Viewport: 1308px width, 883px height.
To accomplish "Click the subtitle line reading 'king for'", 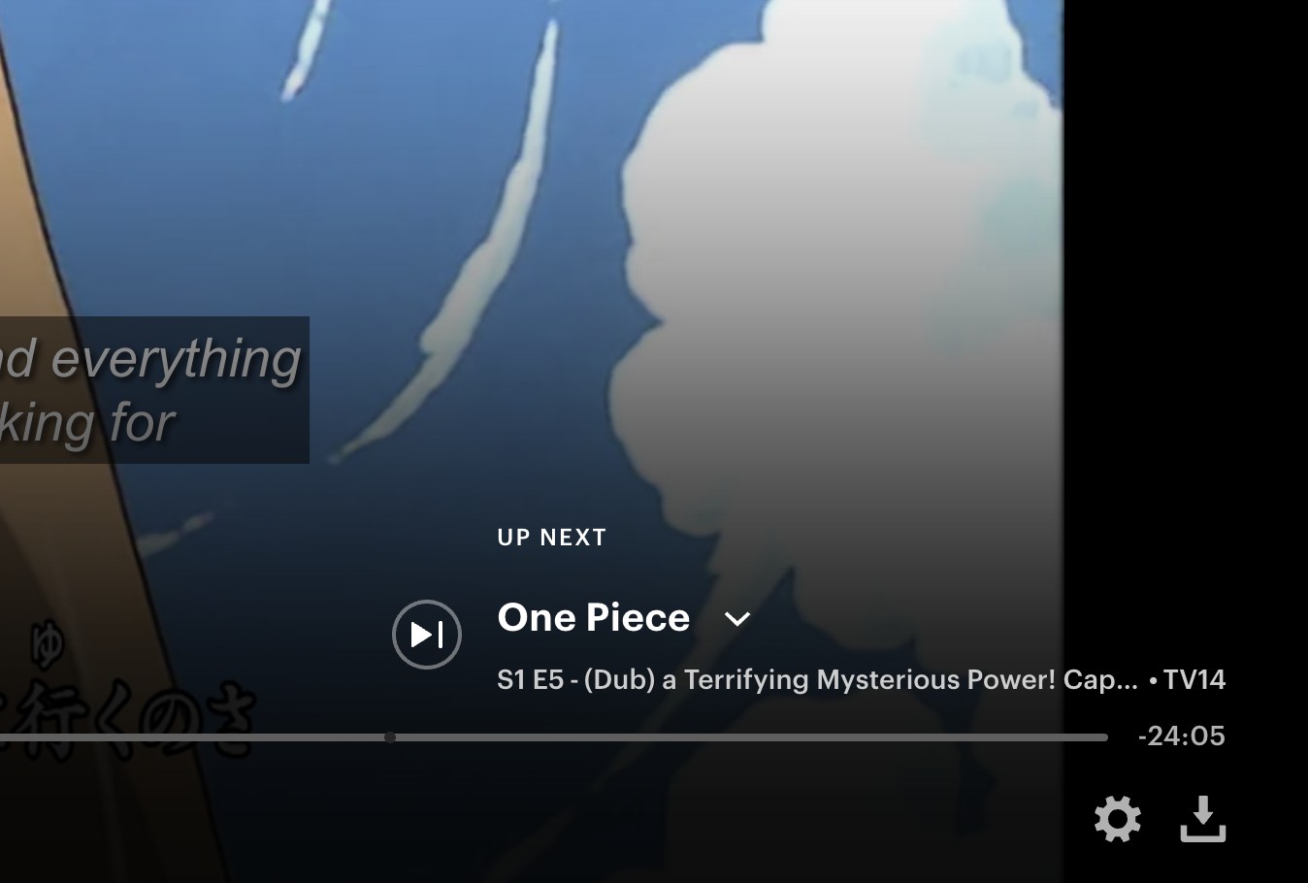I will coord(87,424).
